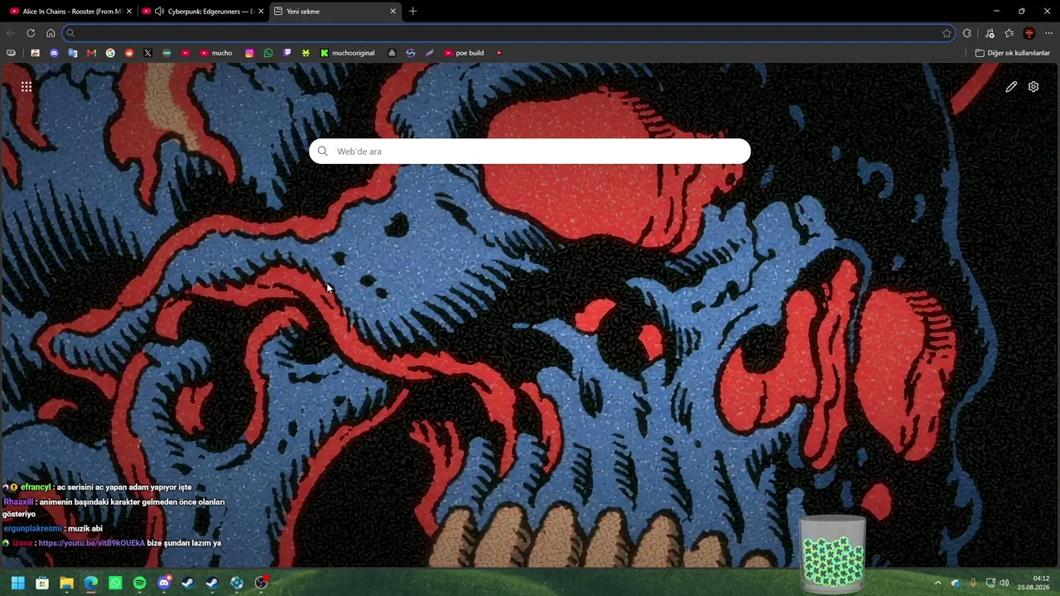Open the browser extensions menu
Image resolution: width=1060 pixels, height=596 pixels.
(x=967, y=33)
